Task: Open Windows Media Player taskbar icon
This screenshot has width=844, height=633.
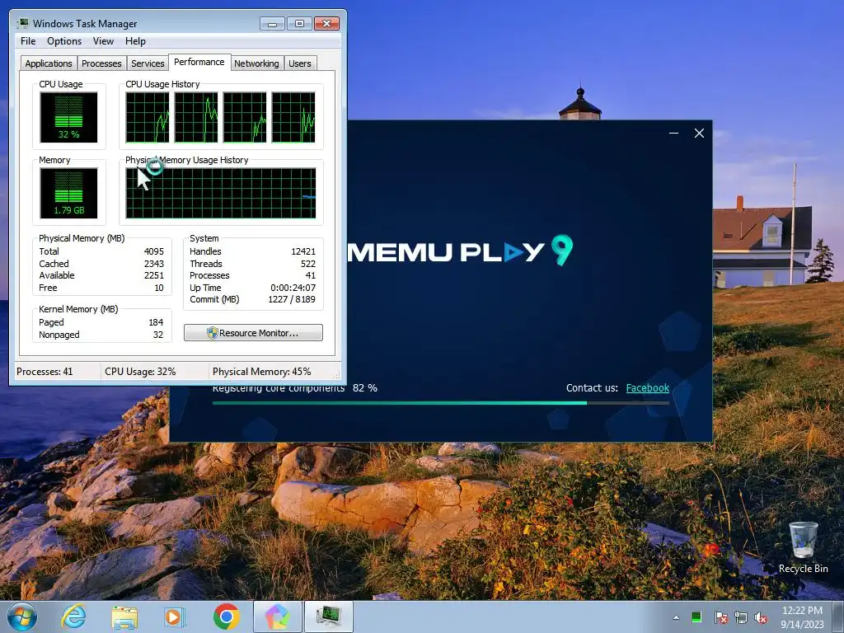Action: tap(174, 617)
